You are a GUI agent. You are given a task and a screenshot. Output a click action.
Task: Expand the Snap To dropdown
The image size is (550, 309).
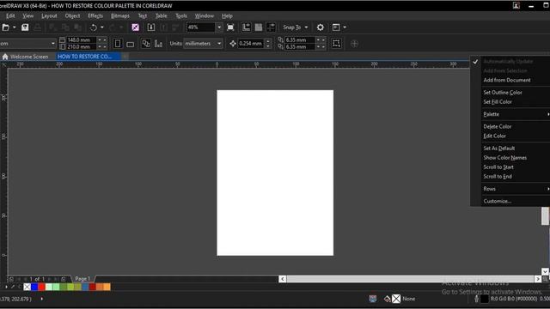tap(306, 27)
